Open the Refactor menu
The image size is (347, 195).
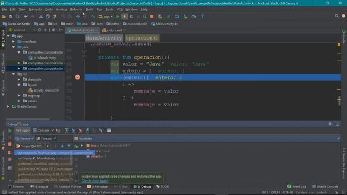point(76,9)
